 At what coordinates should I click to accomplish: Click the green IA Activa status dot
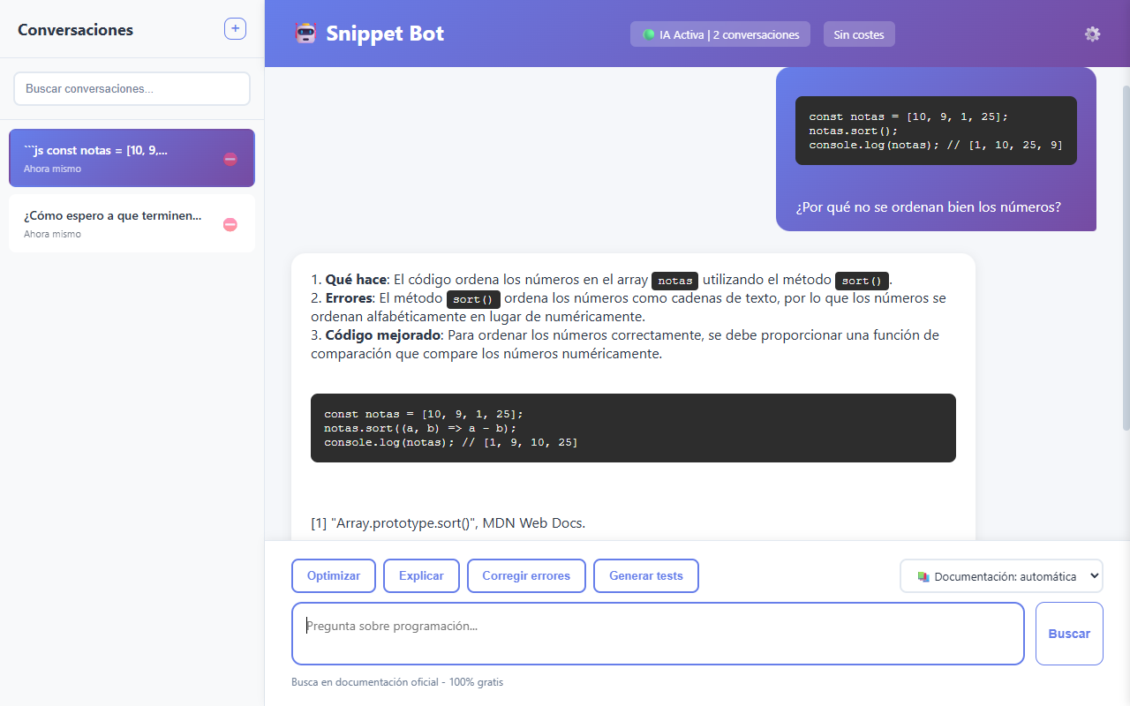click(649, 34)
